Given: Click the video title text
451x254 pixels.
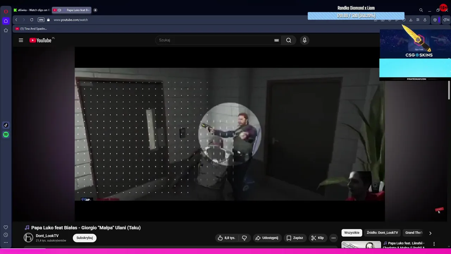Looking at the screenshot, I should pyautogui.click(x=86, y=228).
